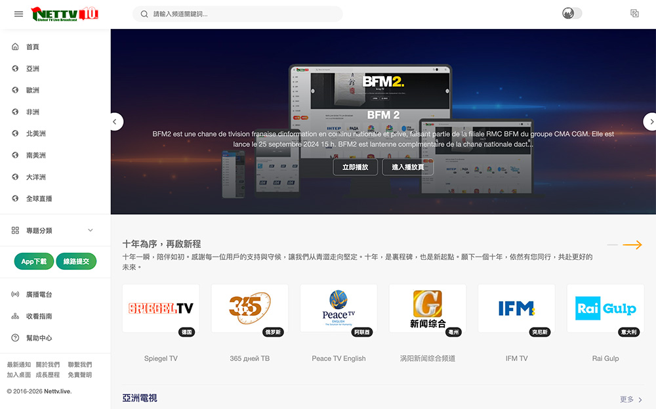Go to next banner slide arrow
The width and height of the screenshot is (656, 409).
[x=651, y=122]
